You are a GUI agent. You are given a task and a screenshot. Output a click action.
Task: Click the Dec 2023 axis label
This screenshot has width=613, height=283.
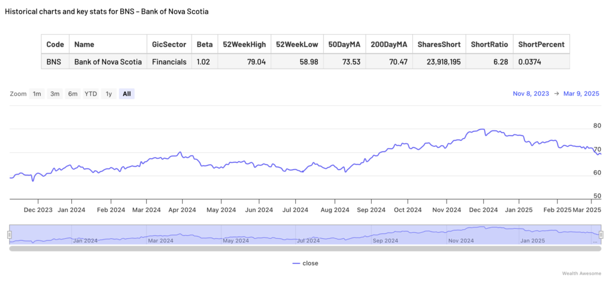coord(38,210)
